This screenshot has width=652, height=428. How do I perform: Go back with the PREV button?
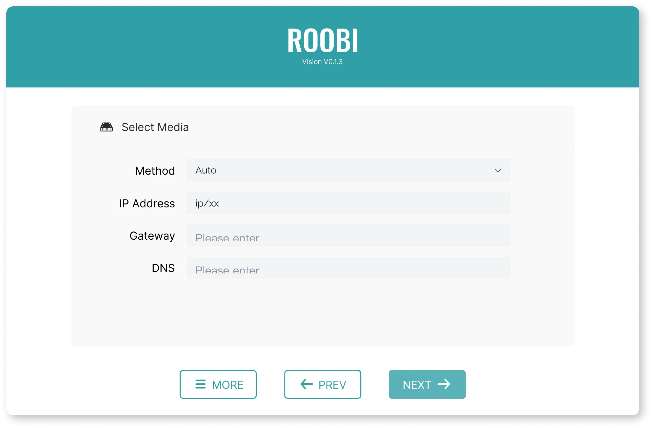pyautogui.click(x=323, y=384)
